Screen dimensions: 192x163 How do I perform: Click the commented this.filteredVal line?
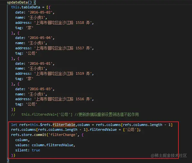[75, 114]
